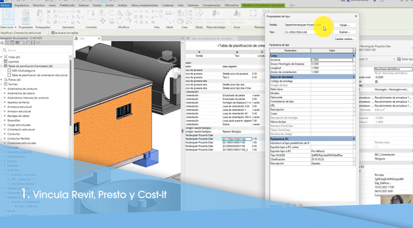Viewport: 413px width, 228px height.
Task: Switch to Estructura ribbon tab
Action: pyautogui.click(x=39, y=5)
